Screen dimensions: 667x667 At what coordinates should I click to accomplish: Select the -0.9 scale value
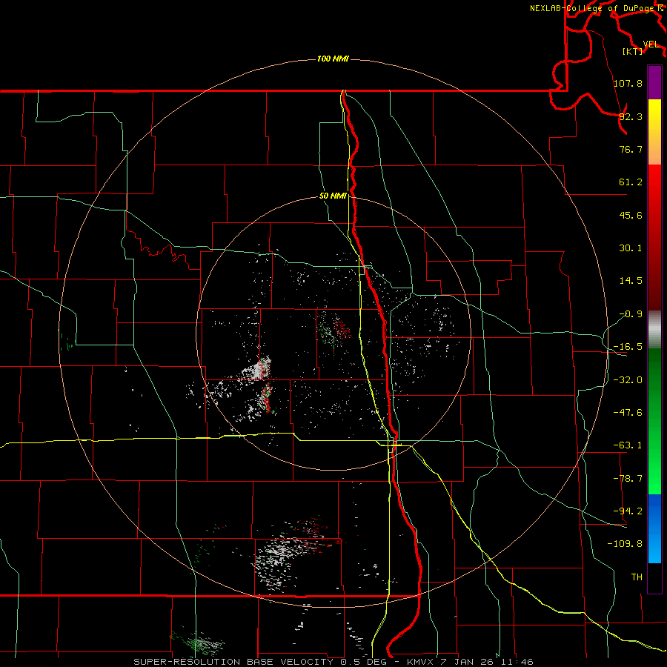[x=631, y=313]
